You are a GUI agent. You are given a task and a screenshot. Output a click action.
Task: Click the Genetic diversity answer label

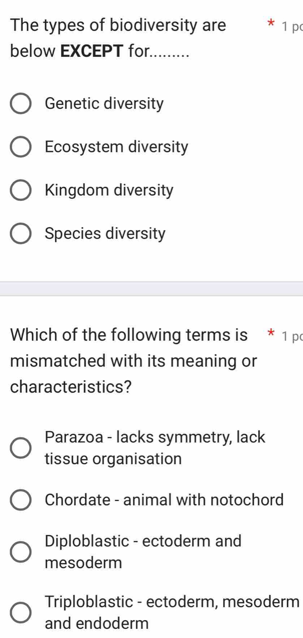pos(105,103)
